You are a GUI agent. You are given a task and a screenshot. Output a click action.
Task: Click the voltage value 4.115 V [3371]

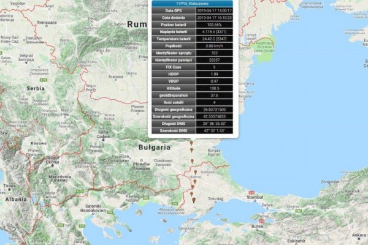click(x=214, y=32)
